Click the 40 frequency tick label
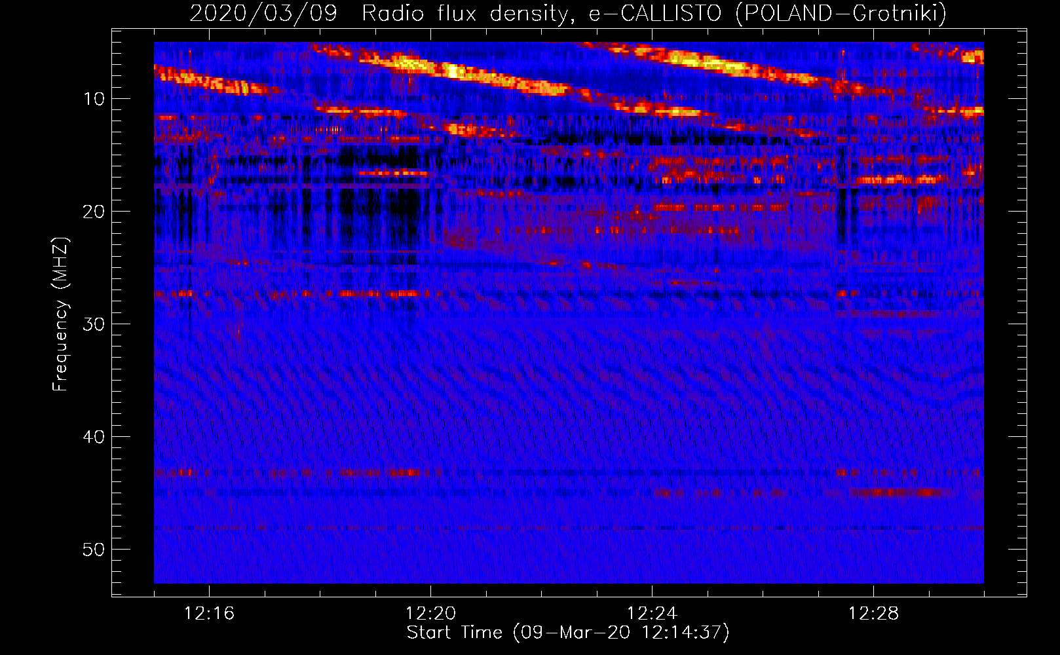The image size is (1060, 655). point(94,437)
